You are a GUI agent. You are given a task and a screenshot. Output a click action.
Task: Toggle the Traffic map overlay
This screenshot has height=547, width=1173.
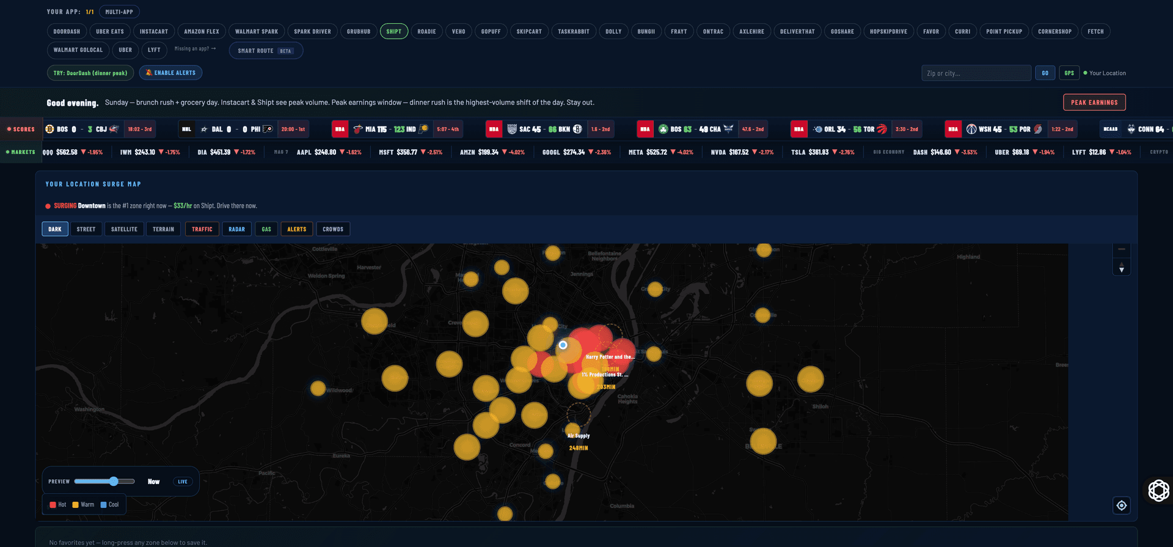[202, 229]
